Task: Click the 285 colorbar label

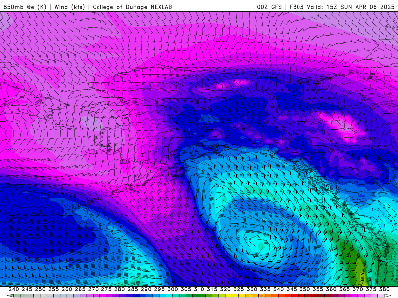Action: pos(133,289)
